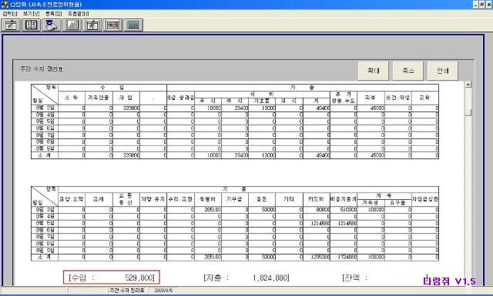Click the hat-and-book toolbar icon

point(52,25)
